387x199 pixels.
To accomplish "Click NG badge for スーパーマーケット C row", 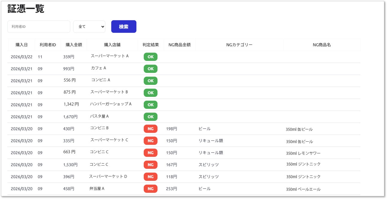I will (150, 141).
